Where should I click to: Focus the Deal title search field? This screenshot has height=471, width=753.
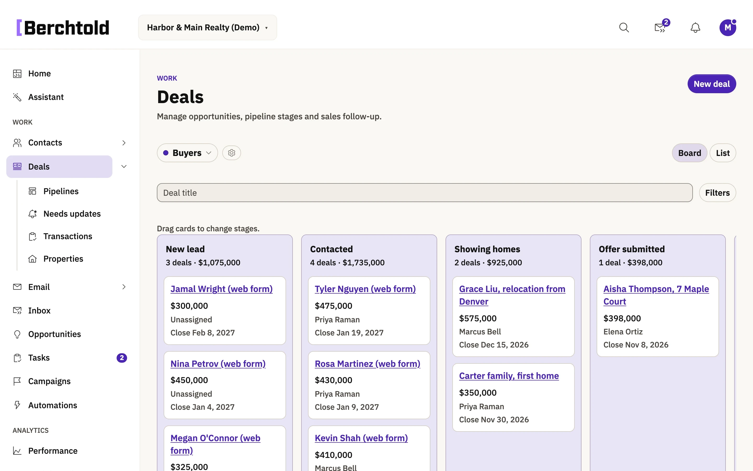point(425,193)
